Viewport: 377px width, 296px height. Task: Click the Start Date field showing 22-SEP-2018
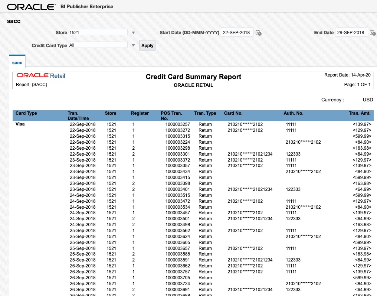click(x=236, y=32)
